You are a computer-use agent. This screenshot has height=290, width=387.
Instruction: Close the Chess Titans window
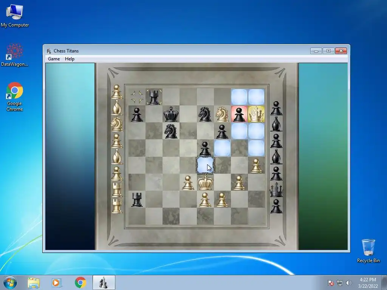click(x=341, y=51)
